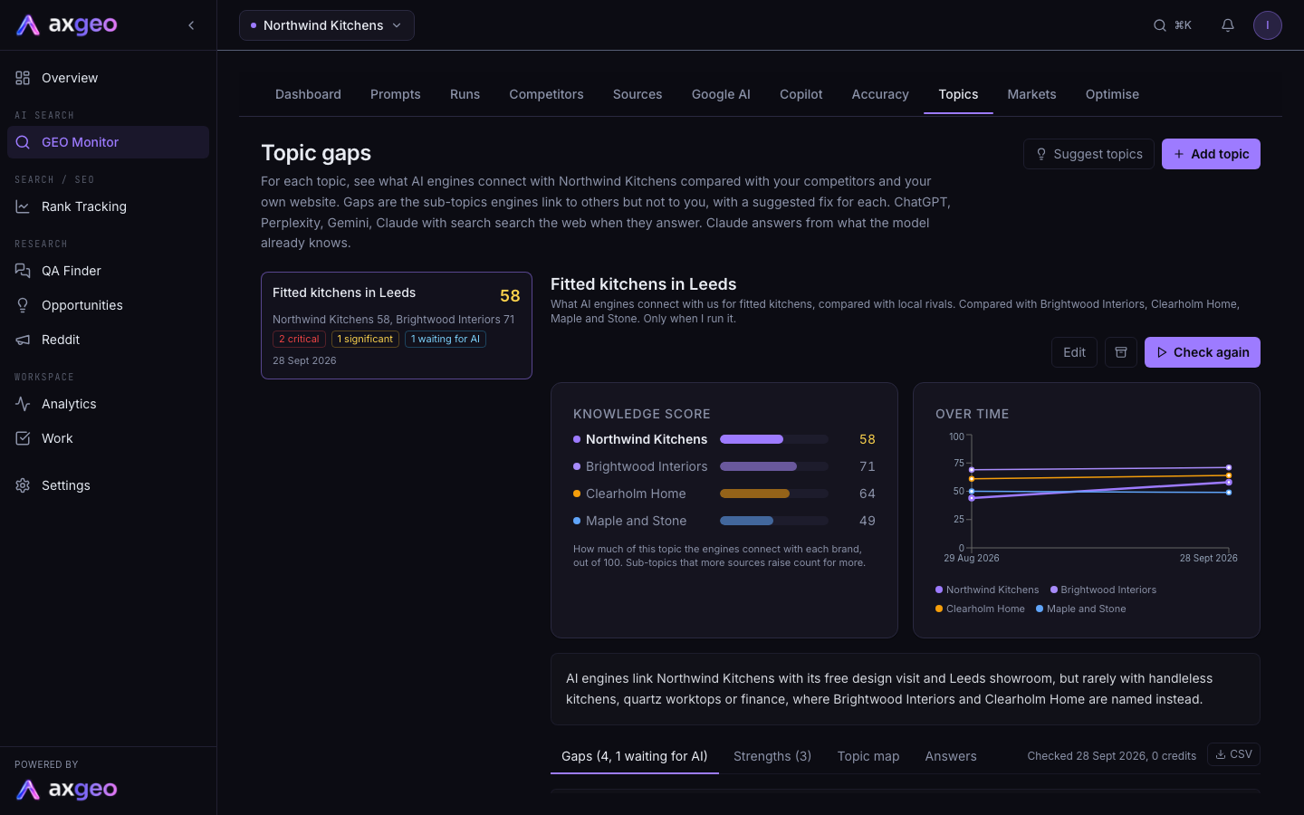
Task: Go to the Markets tab
Action: coord(1031,94)
